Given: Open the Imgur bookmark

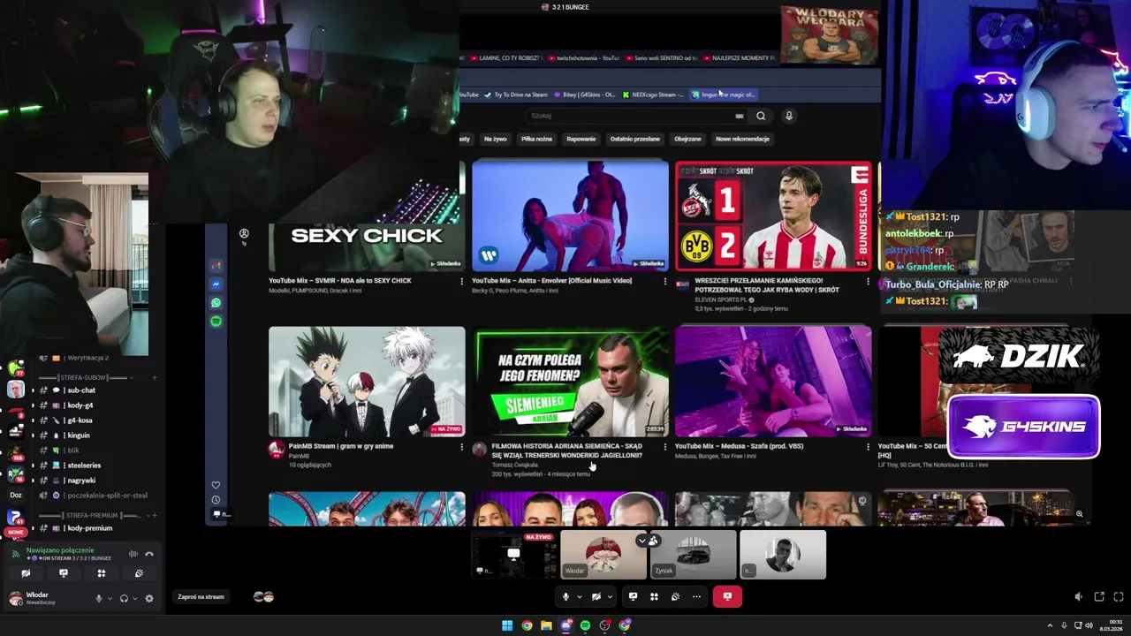Looking at the screenshot, I should tap(723, 95).
